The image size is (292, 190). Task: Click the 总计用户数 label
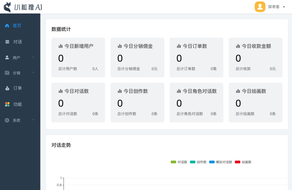pyautogui.click(x=68, y=69)
